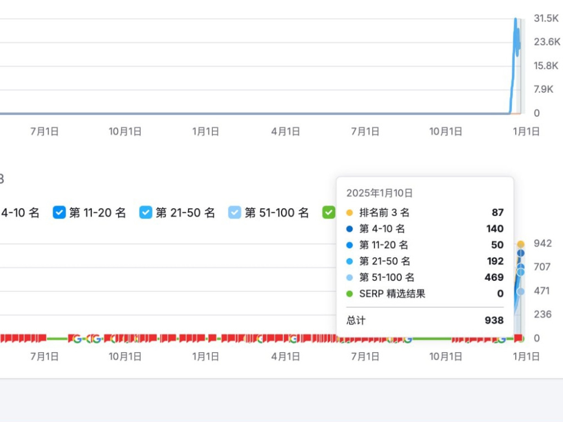
Task: Click the Google update icon just after 4月1日
Action: [294, 338]
